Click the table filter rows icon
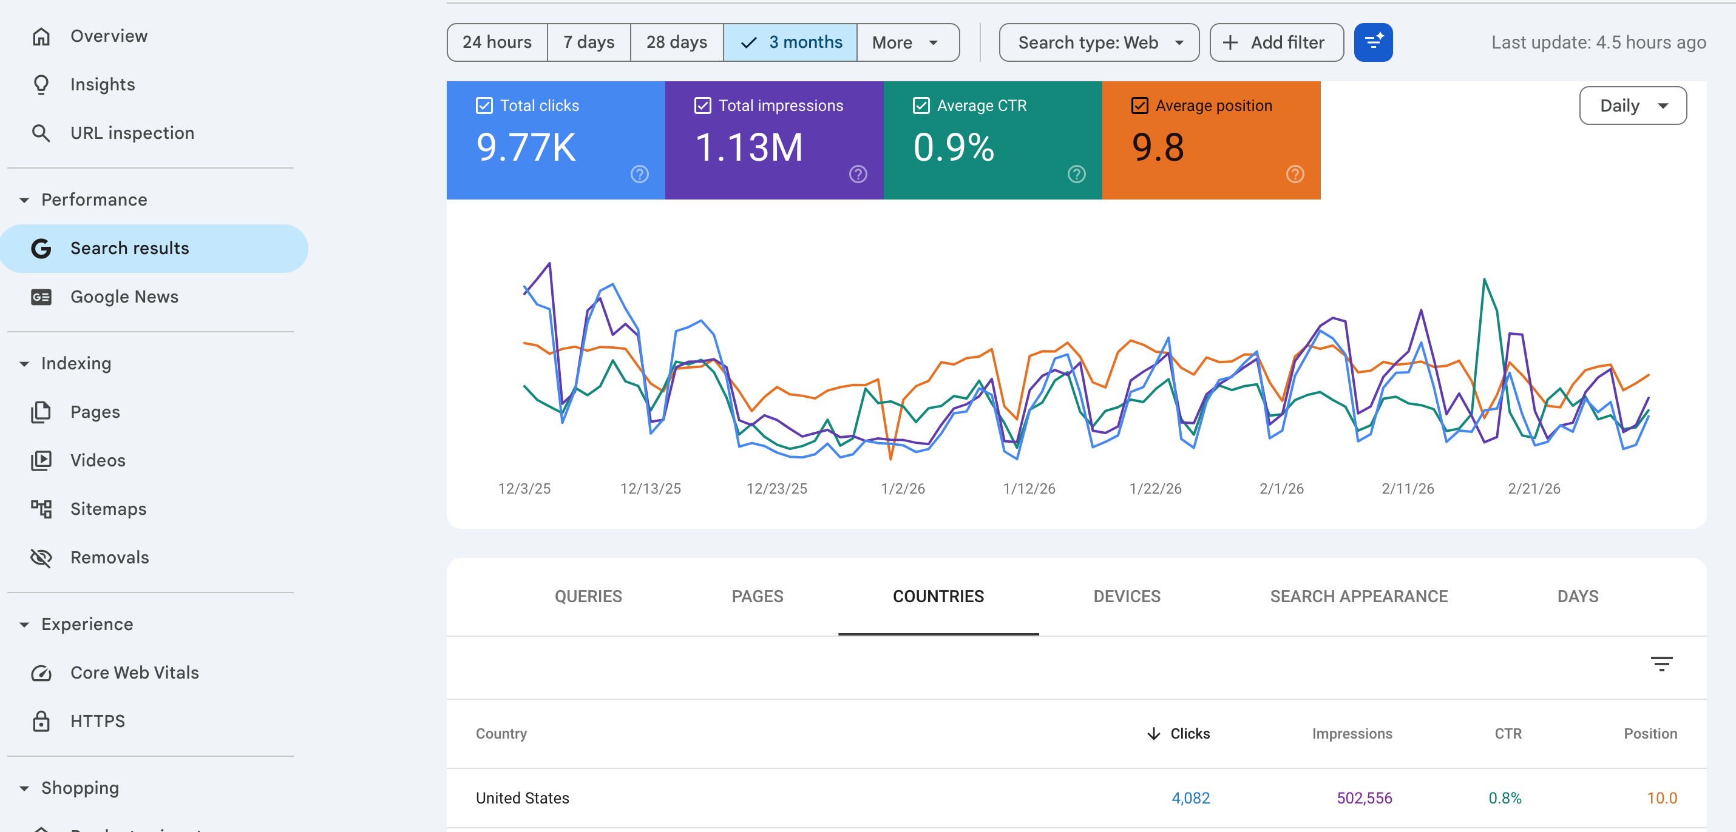 [1661, 663]
